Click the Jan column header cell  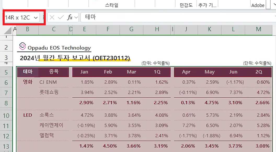[x=84, y=72]
